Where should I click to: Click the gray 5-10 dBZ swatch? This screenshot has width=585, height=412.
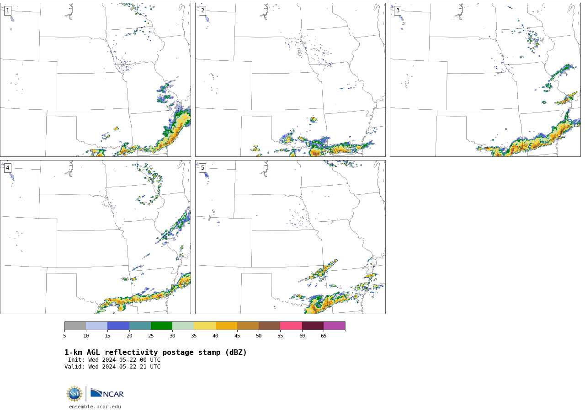75,326
